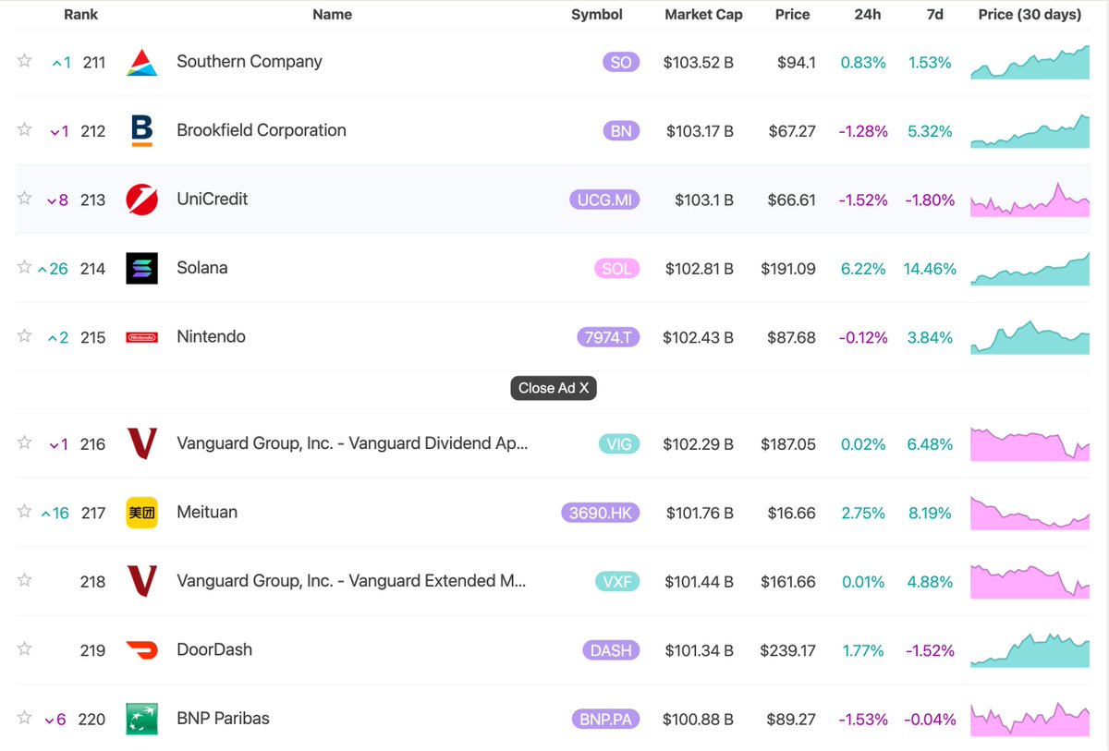Click the Meituan logo icon
1109x751 pixels.
point(141,512)
